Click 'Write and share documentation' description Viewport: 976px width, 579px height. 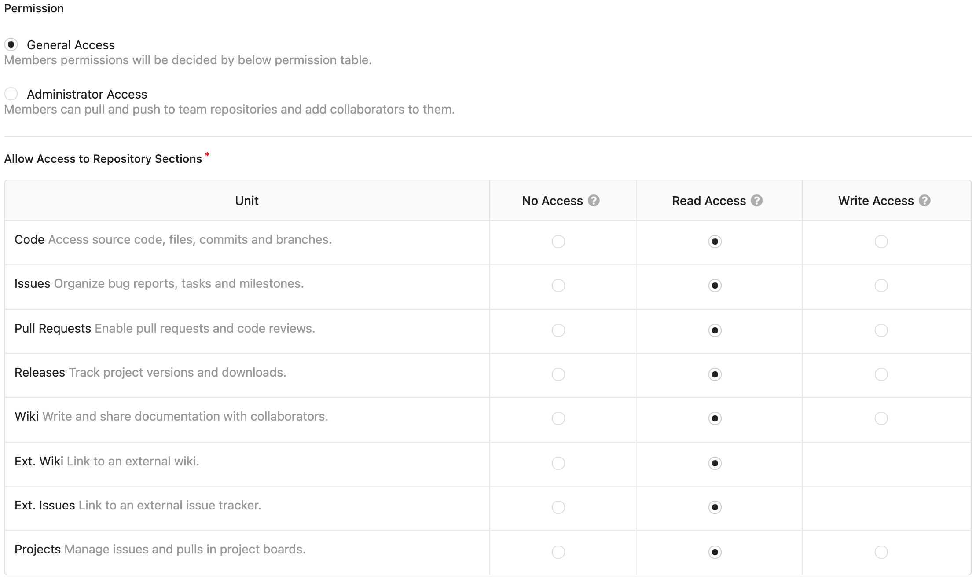185,416
